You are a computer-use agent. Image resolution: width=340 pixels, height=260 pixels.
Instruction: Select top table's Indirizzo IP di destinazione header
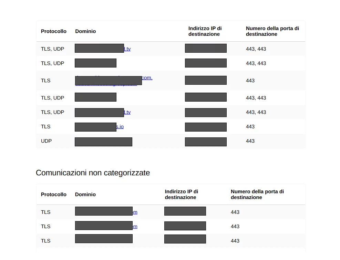click(x=205, y=31)
